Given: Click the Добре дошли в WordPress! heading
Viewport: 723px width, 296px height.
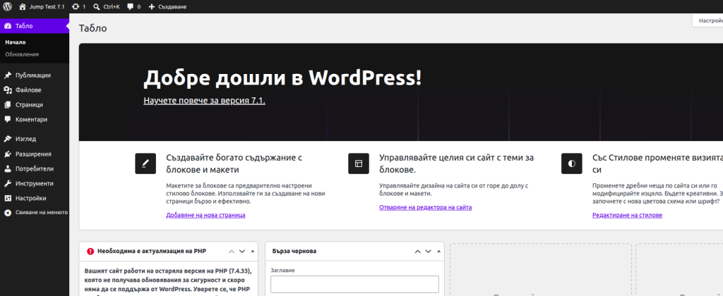Looking at the screenshot, I should tap(282, 78).
